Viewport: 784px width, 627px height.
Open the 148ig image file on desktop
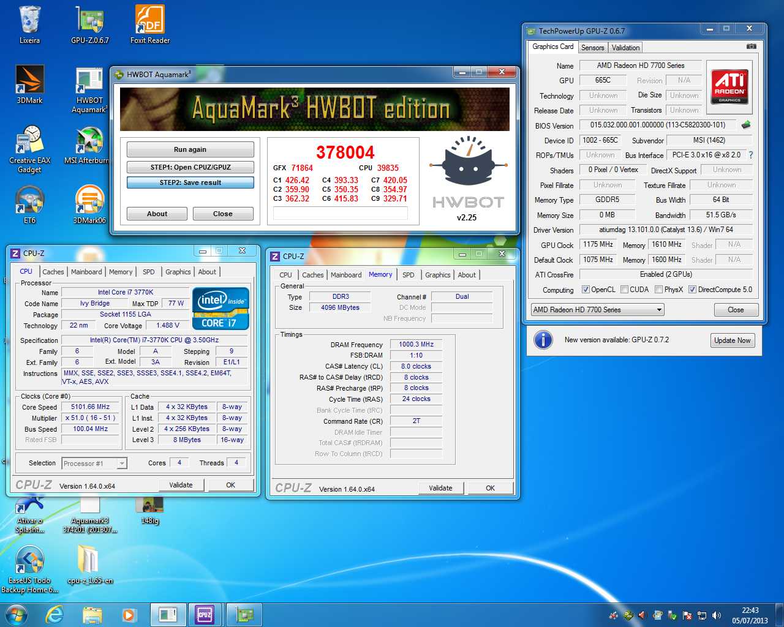click(150, 511)
